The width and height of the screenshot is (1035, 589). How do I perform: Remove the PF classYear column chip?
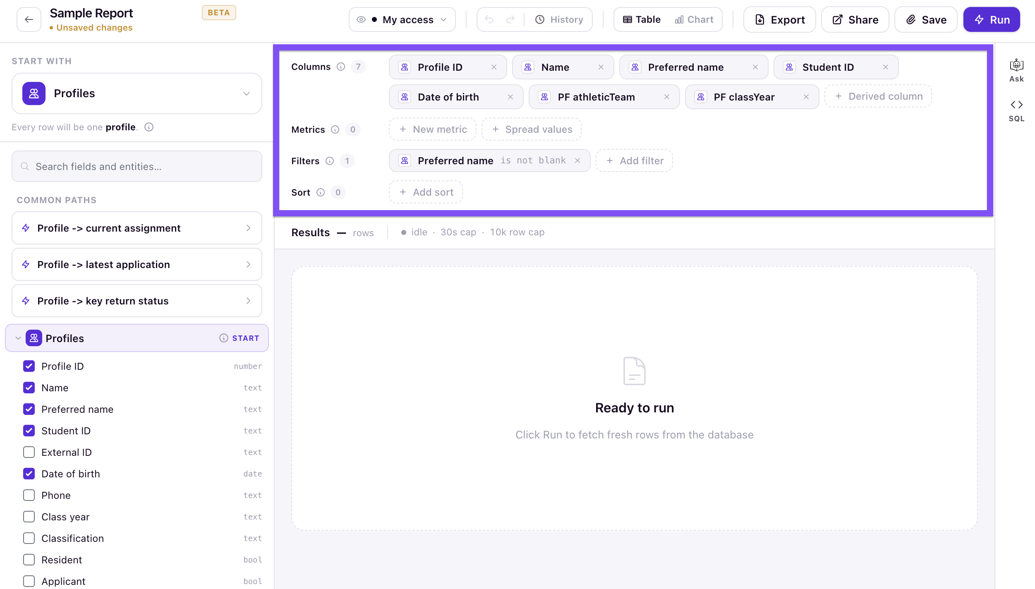click(x=806, y=97)
